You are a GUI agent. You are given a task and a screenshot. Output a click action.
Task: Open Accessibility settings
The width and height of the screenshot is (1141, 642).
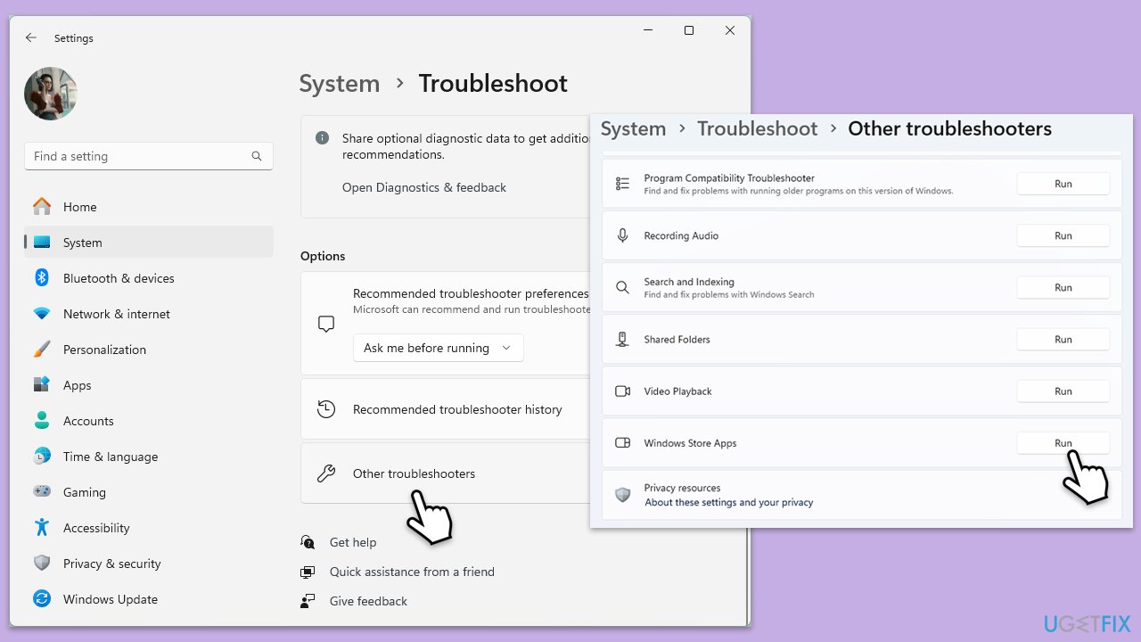pyautogui.click(x=149, y=528)
